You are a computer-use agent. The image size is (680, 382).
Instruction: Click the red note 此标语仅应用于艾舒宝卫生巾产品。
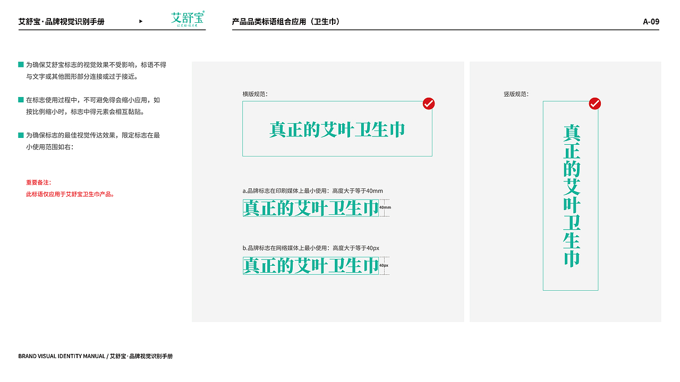coord(71,194)
